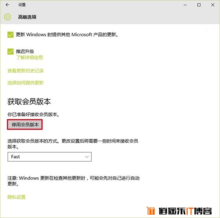This screenshot has height=218, width=220.
Task: Click the 获取会员版本 heading
Action: (x=29, y=101)
